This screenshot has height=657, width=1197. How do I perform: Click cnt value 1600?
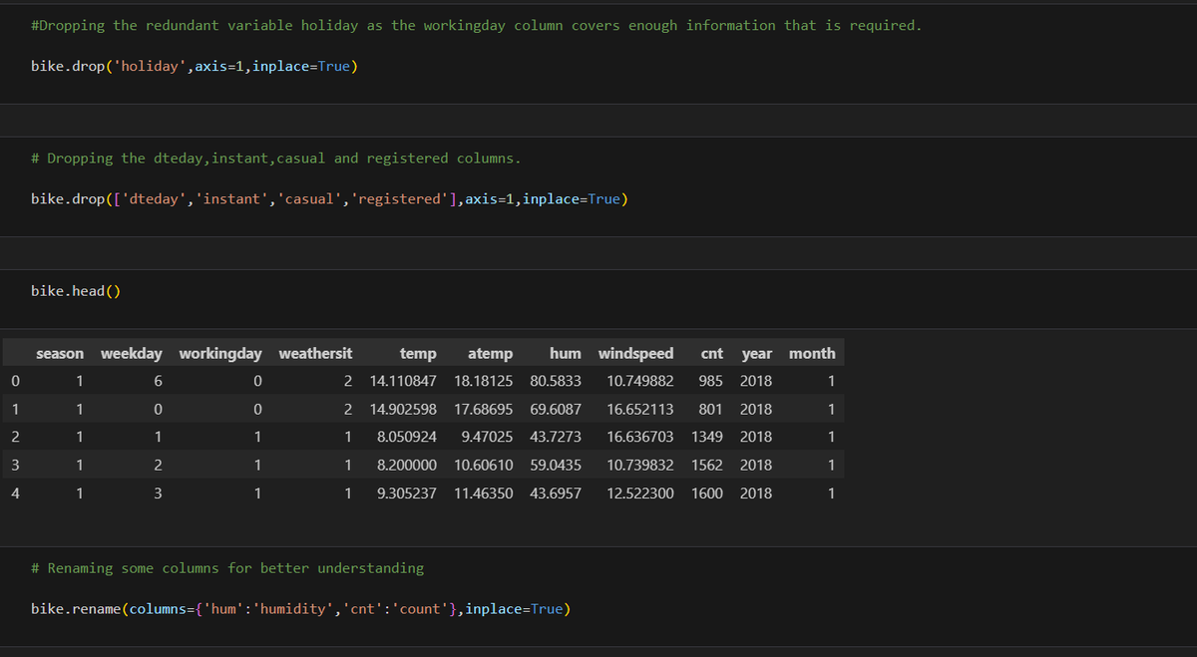[707, 493]
